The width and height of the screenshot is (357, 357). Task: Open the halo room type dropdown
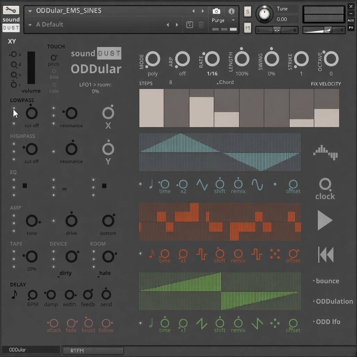(x=105, y=273)
